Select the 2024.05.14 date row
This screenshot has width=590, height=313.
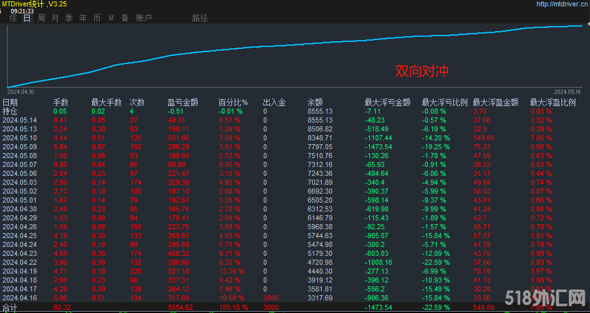(x=20, y=120)
